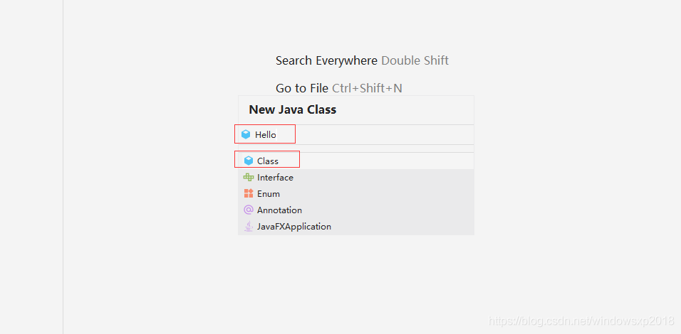Select the Class entry label
681x334 pixels.
pos(268,161)
